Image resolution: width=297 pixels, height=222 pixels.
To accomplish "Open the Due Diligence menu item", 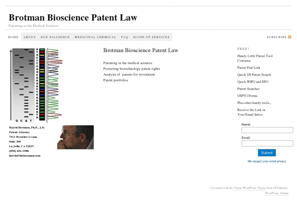I will pyautogui.click(x=55, y=37).
